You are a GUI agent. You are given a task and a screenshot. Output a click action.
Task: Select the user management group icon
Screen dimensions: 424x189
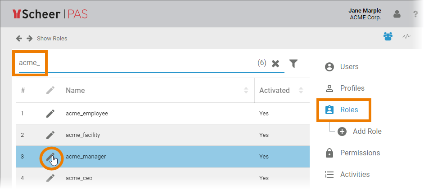[x=388, y=36]
